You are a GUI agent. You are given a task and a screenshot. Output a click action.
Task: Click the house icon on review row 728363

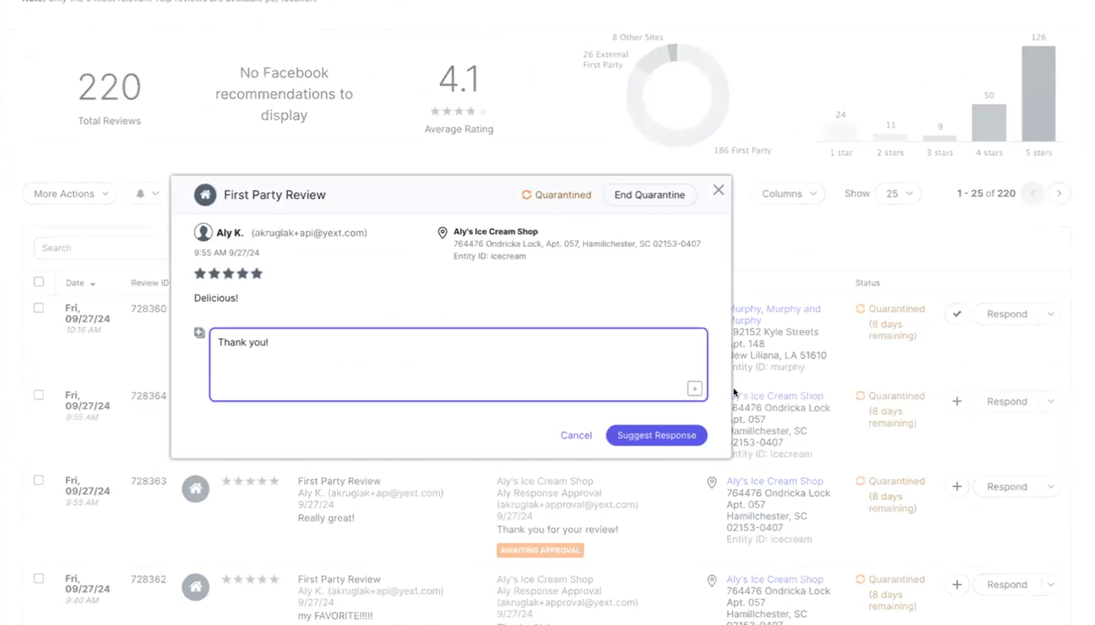tap(195, 488)
